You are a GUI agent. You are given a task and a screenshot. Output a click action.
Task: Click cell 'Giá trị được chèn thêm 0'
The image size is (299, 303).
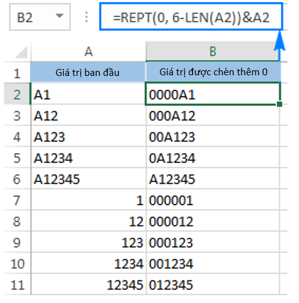212,72
